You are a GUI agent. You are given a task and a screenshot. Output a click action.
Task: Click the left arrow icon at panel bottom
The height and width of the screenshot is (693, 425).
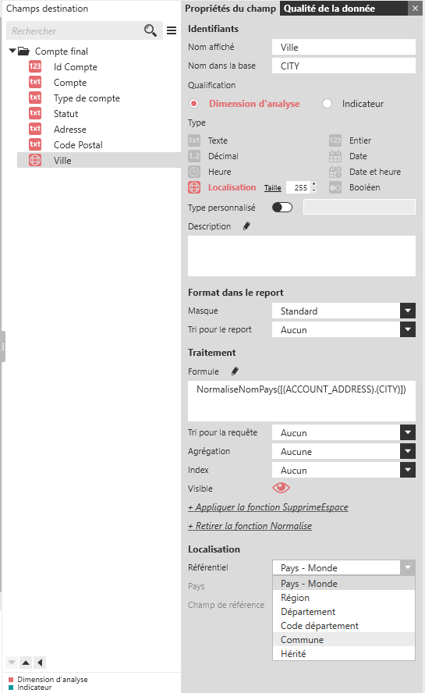[41, 662]
